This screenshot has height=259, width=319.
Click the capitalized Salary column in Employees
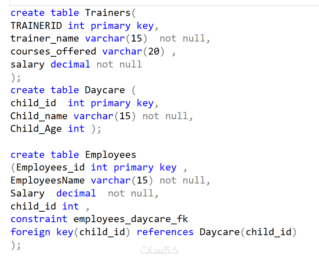click(27, 194)
